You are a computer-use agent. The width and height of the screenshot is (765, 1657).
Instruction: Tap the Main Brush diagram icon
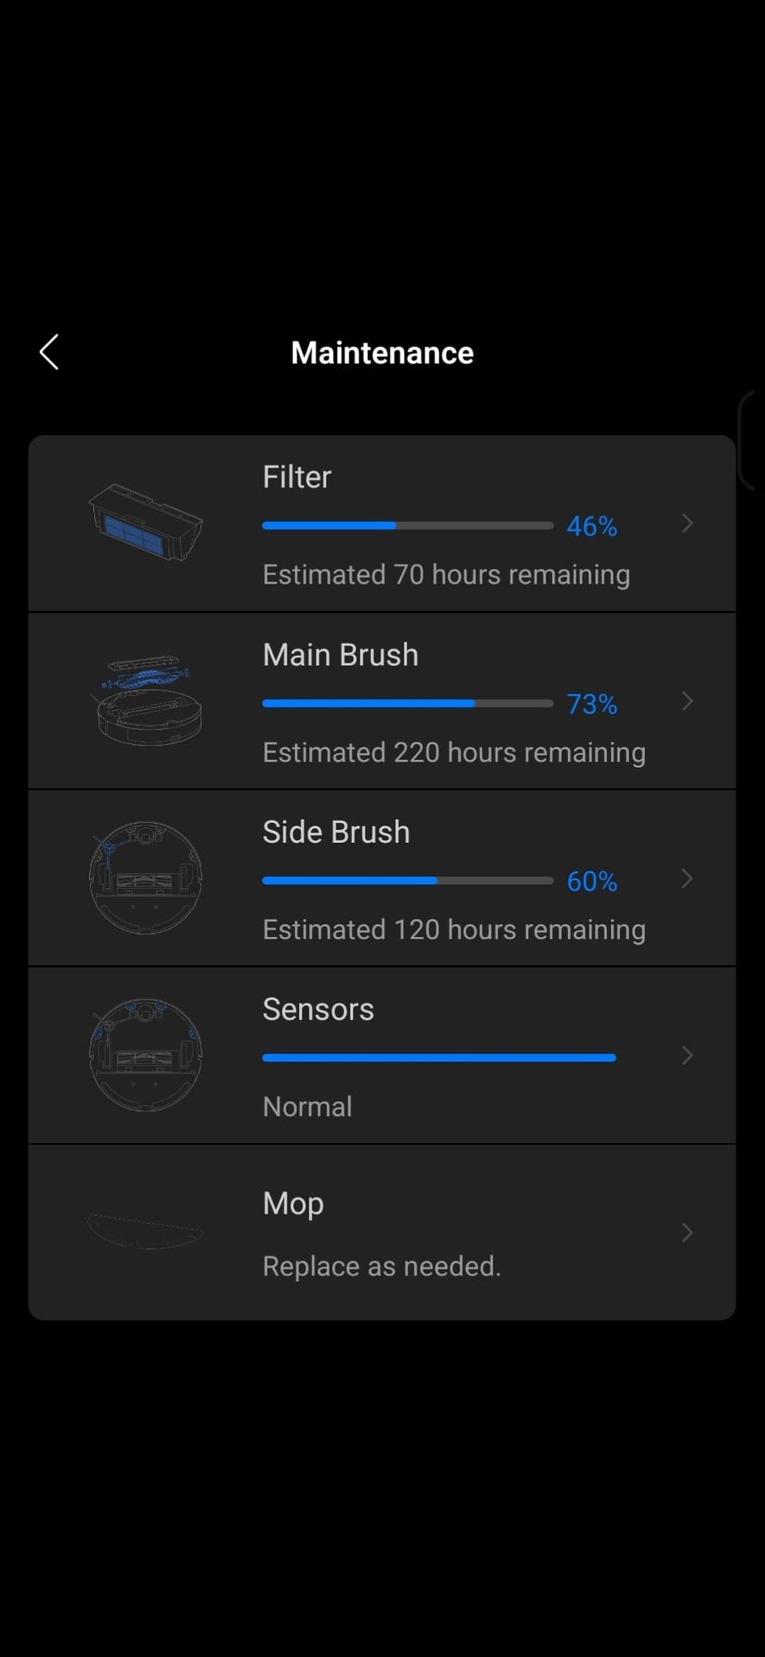(x=147, y=700)
